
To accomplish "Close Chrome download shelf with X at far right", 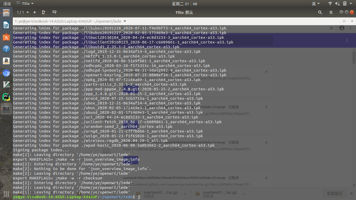I will (352, 193).
